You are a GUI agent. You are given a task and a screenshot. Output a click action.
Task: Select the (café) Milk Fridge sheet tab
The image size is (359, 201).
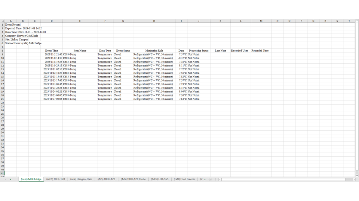[31, 179]
